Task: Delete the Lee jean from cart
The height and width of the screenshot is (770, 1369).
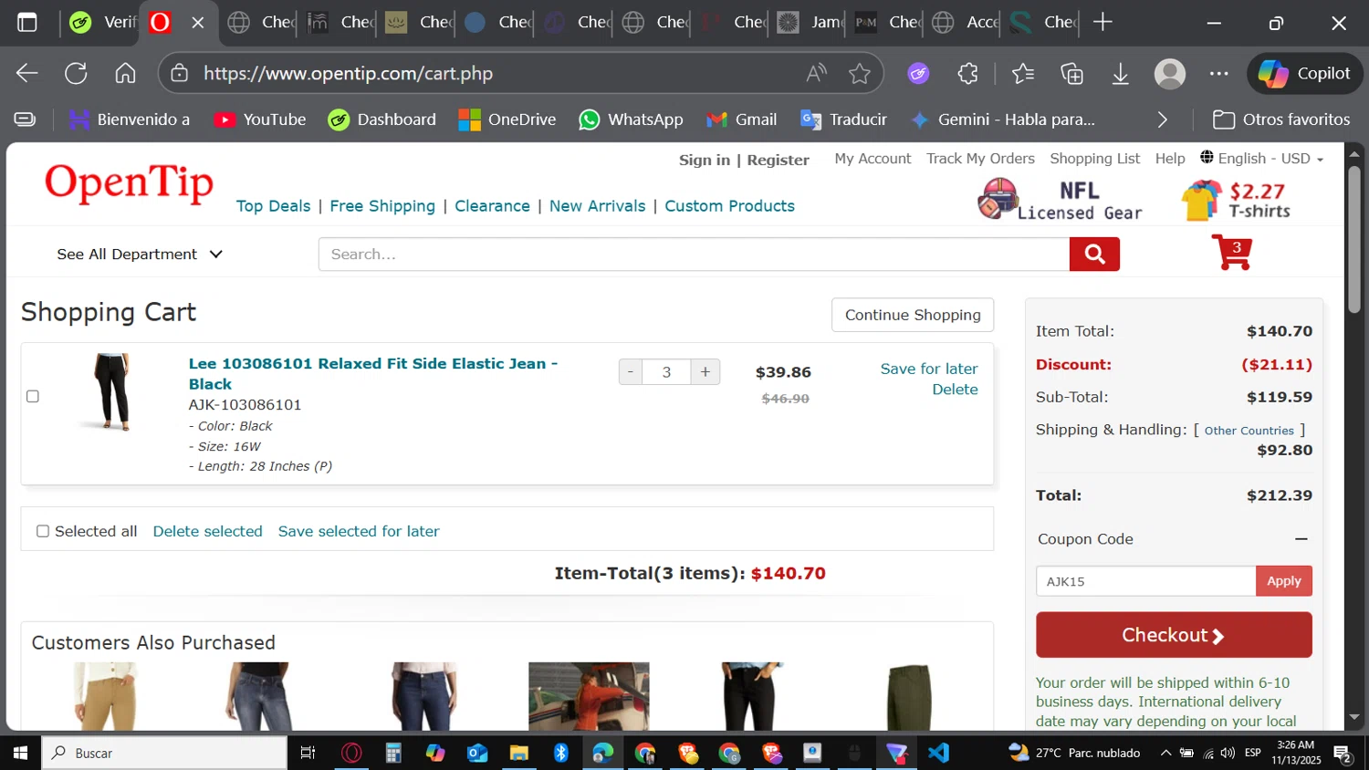Action: point(955,390)
